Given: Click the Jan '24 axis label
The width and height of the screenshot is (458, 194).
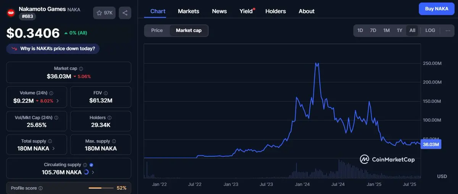Looking at the screenshot, I should click(303, 184).
